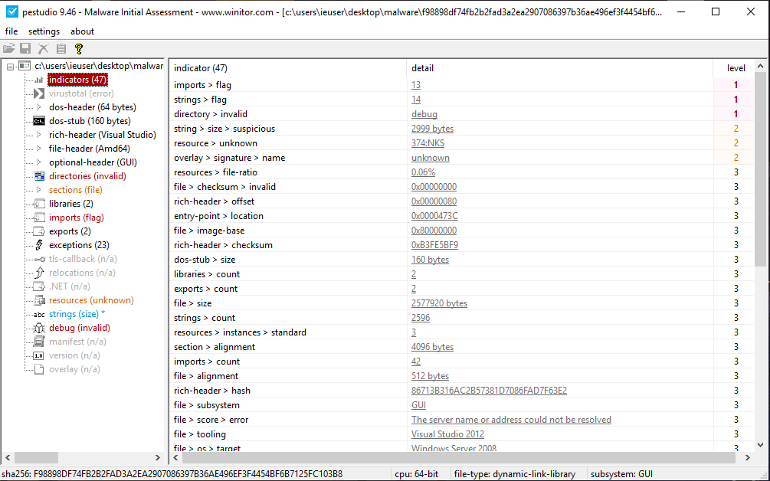Open the strings flag detail 14 link
The width and height of the screenshot is (770, 481).
[x=416, y=100]
